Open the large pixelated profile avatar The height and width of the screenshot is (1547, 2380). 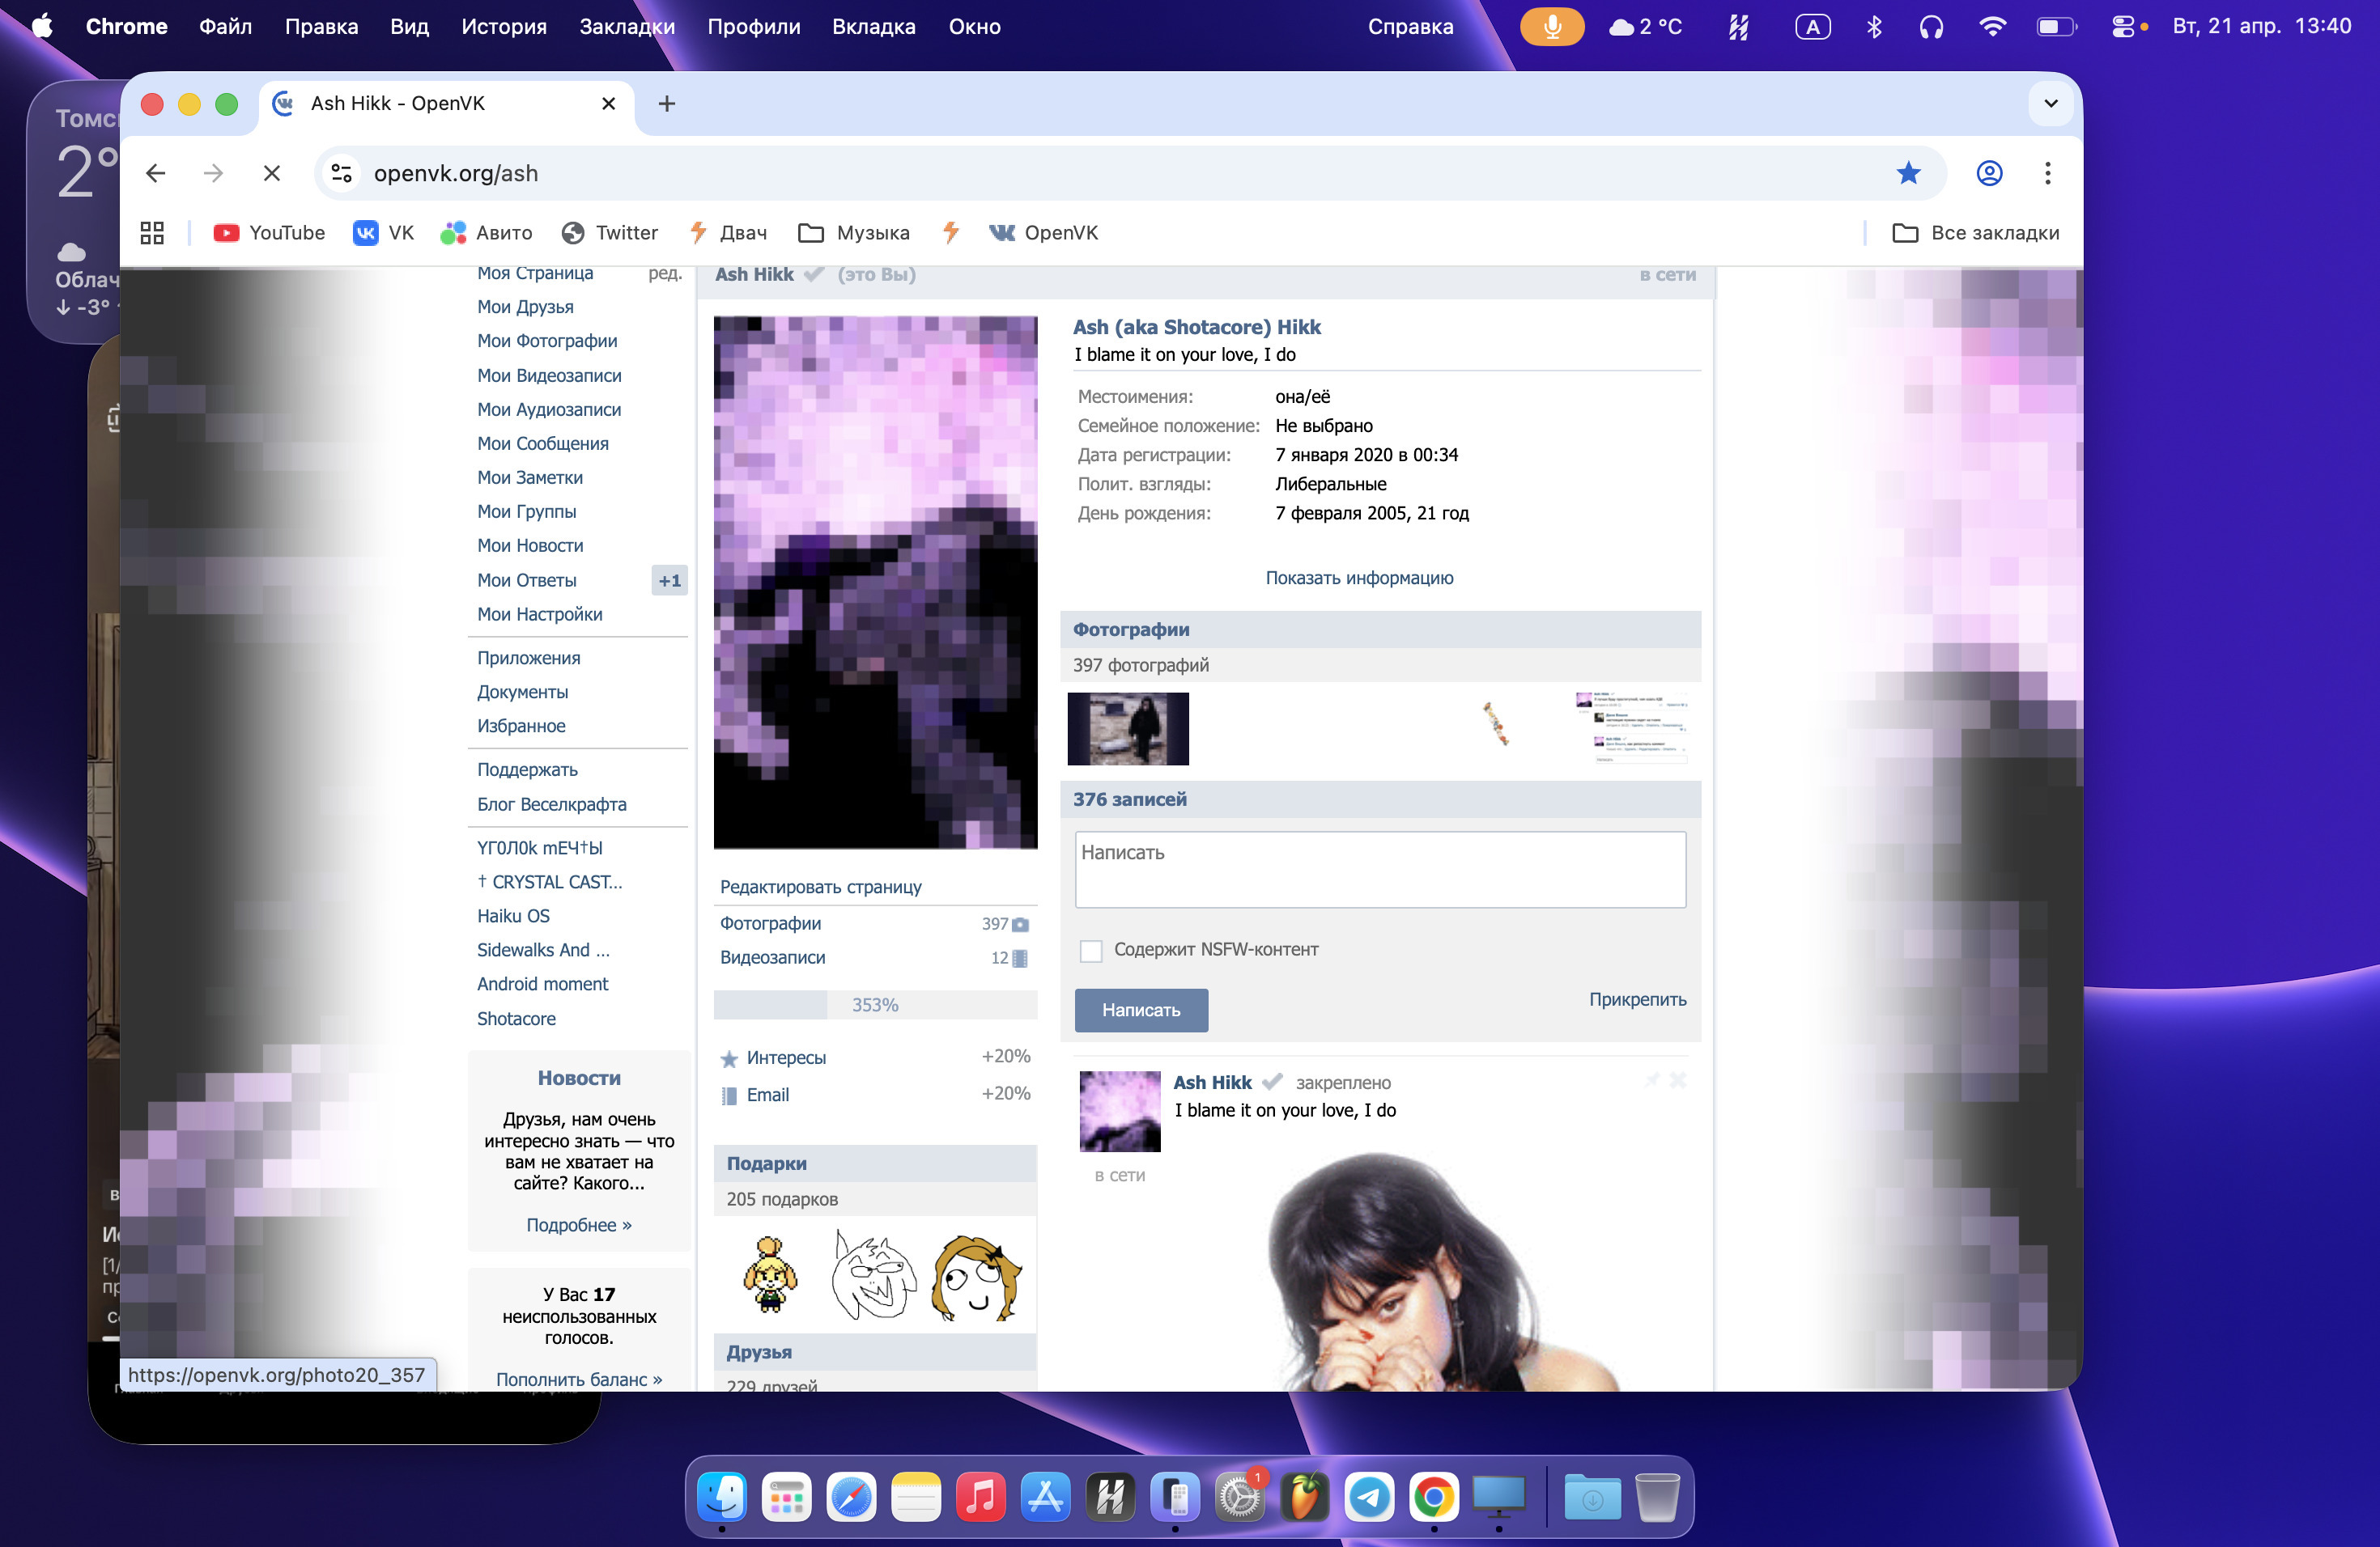point(875,583)
